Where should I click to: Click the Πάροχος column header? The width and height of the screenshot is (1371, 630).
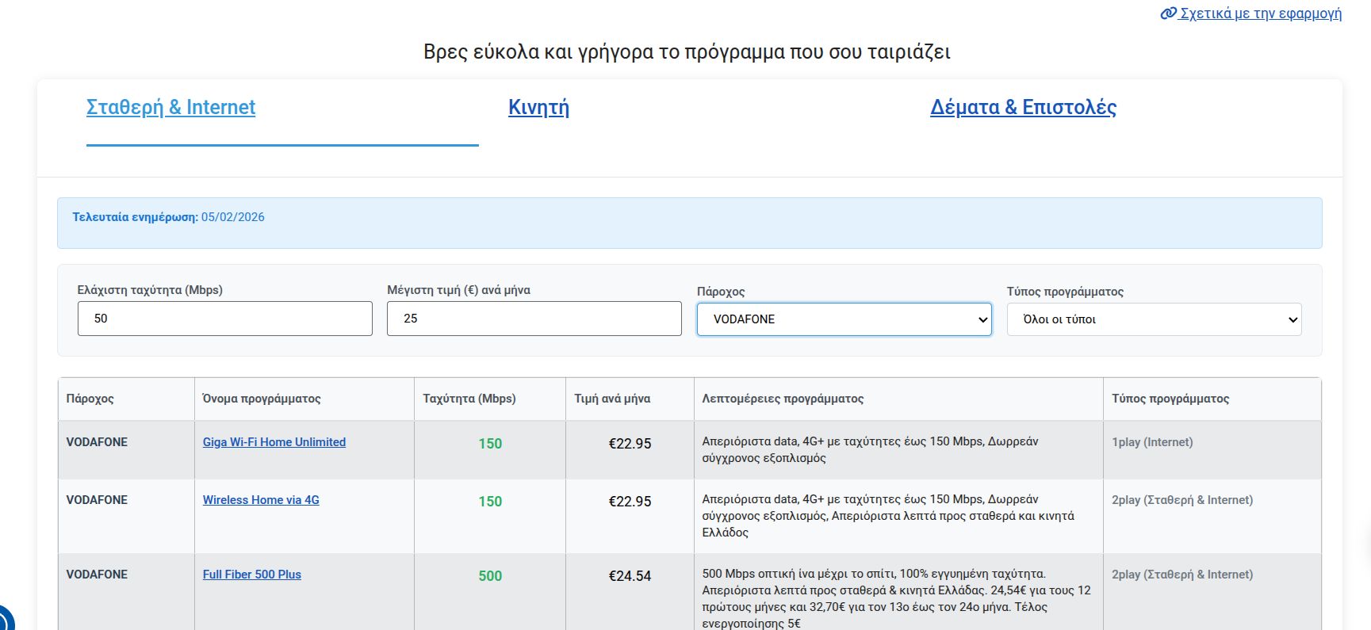coord(90,399)
